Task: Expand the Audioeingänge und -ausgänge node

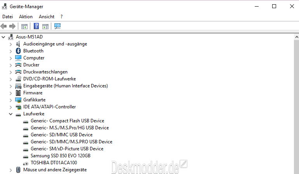Action: pyautogui.click(x=11, y=44)
